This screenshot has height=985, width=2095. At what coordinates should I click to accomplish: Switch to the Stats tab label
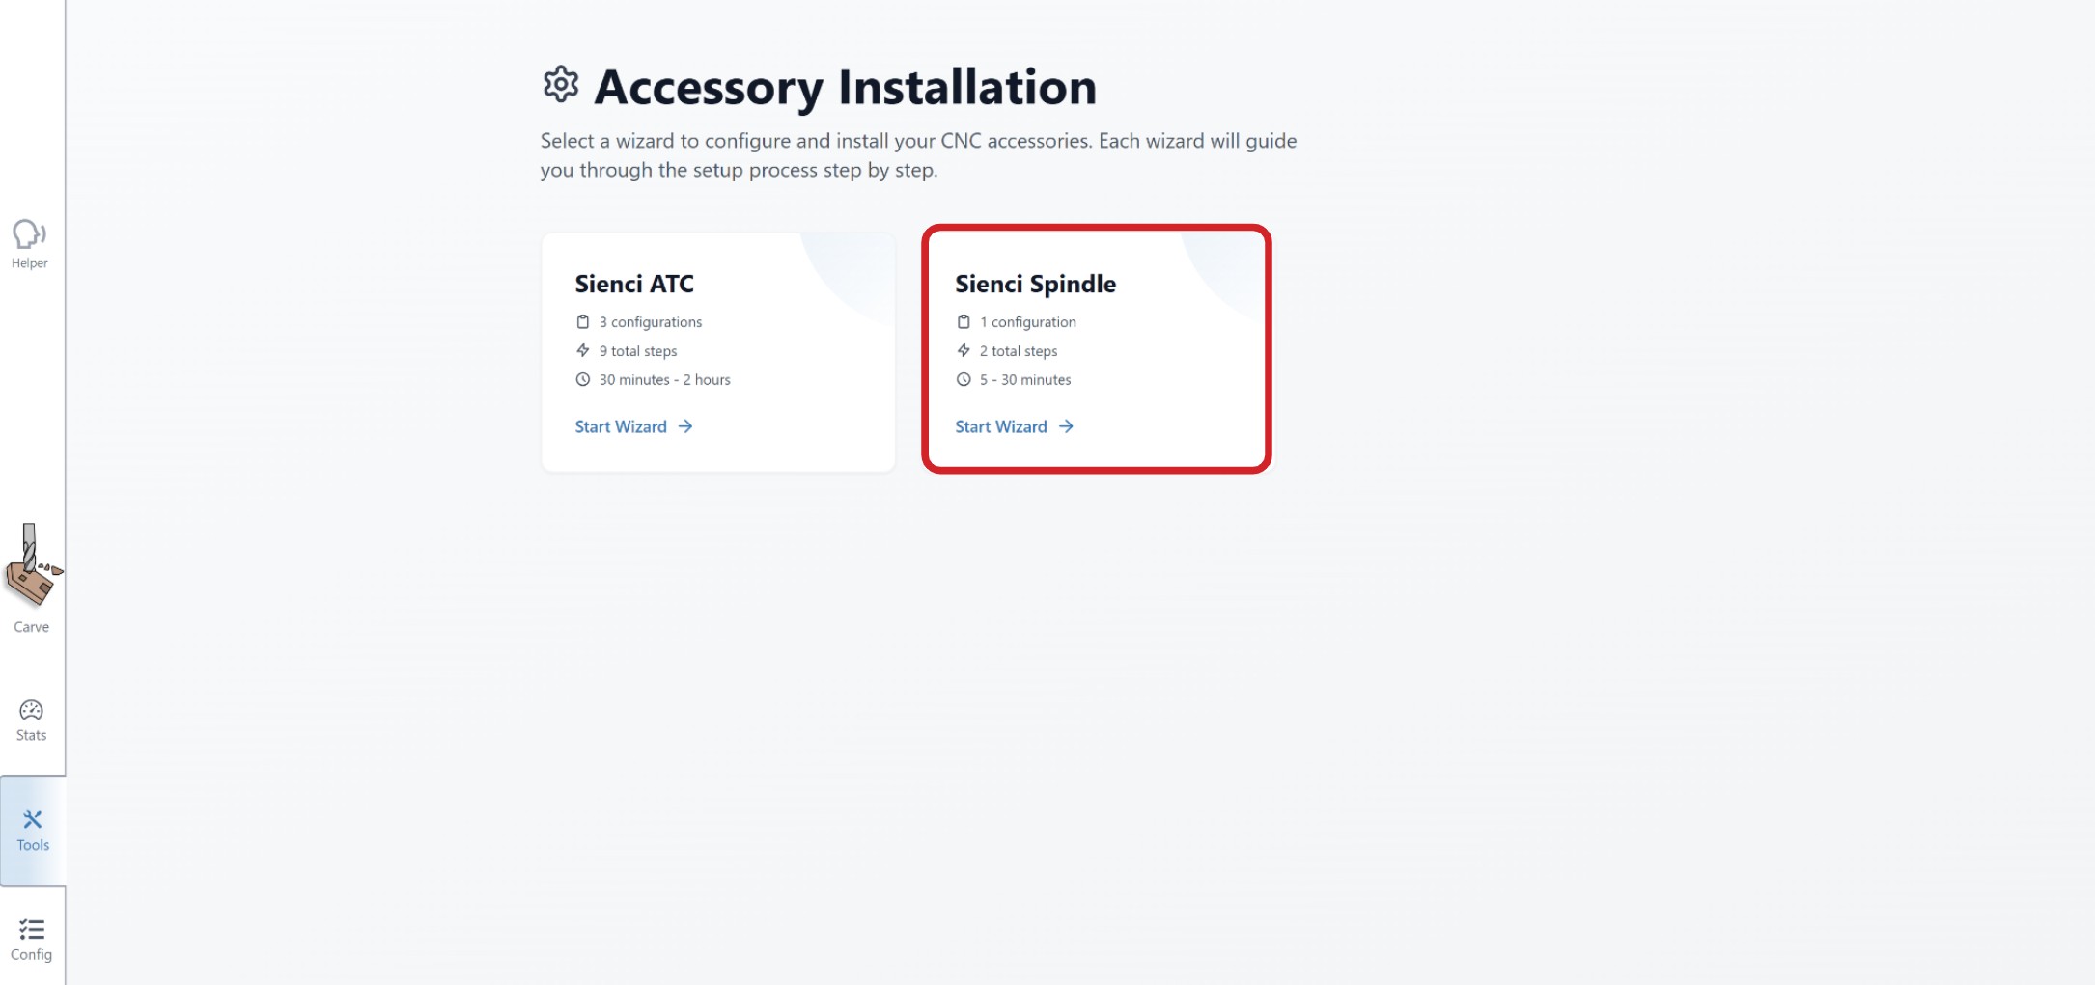coord(31,736)
